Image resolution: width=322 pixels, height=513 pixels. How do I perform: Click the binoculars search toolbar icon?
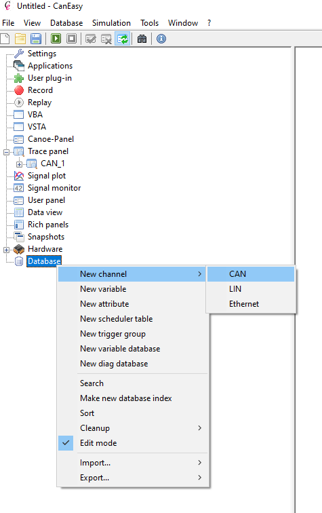(142, 39)
